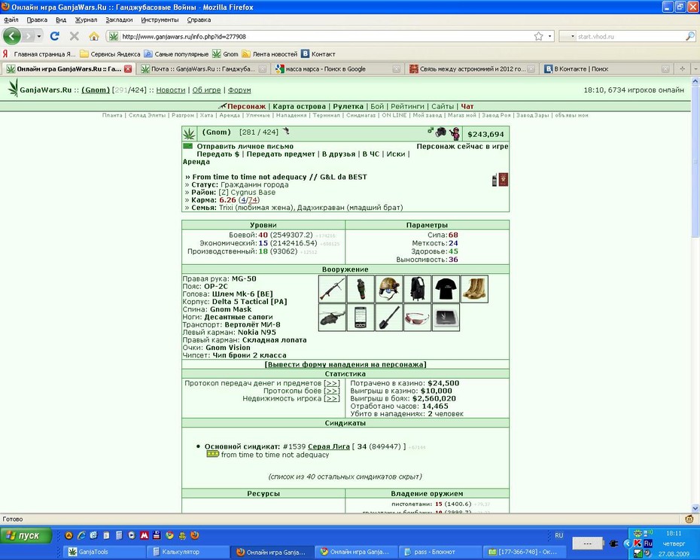
Task: Click the Delta 5 Tactical vest icon
Action: tap(418, 289)
